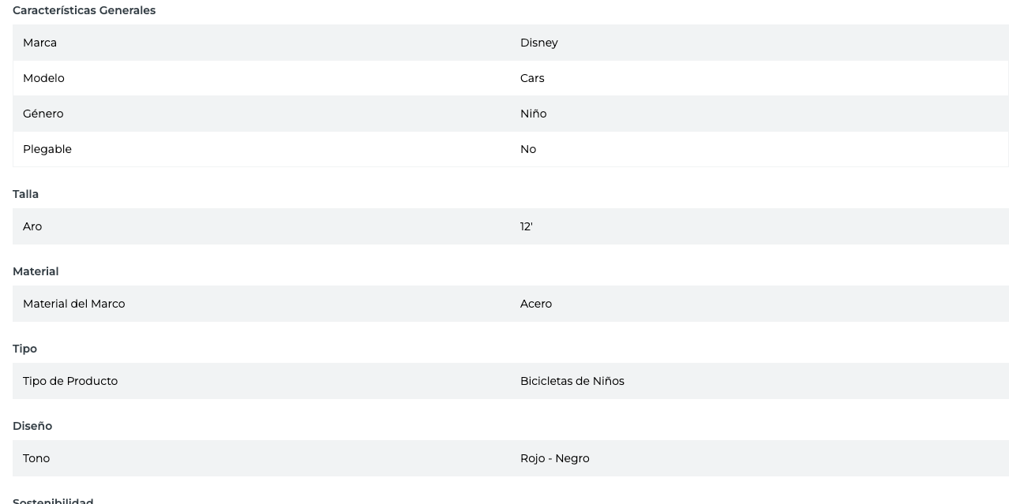Viewport: 1009px width, 504px height.
Task: Select the 12' rim size value
Action: (x=526, y=226)
